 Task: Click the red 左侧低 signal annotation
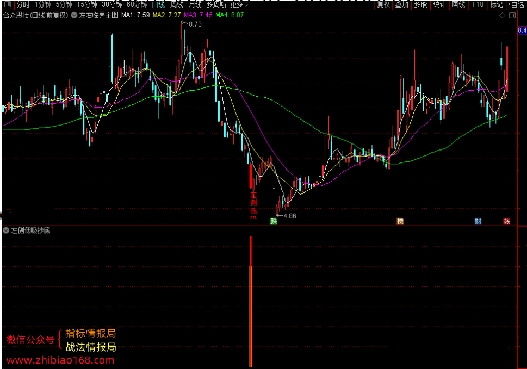(x=253, y=204)
